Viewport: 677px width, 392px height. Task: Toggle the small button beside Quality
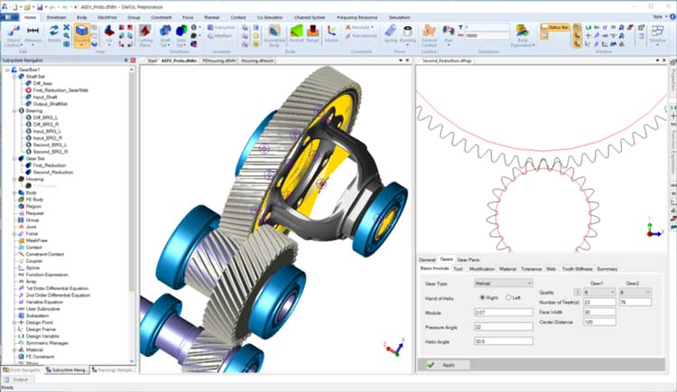(577, 293)
